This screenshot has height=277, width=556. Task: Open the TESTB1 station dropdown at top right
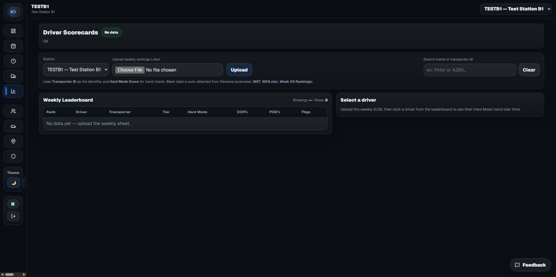pyautogui.click(x=516, y=9)
